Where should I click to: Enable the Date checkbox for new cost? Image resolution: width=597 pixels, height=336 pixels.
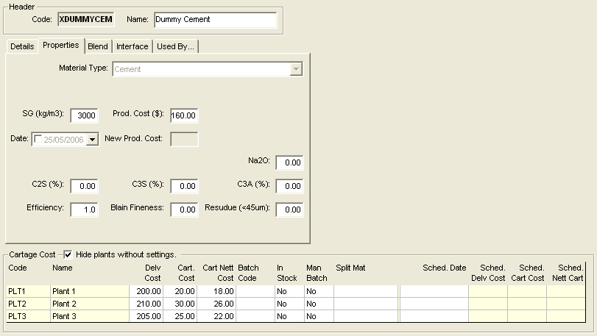click(39, 139)
